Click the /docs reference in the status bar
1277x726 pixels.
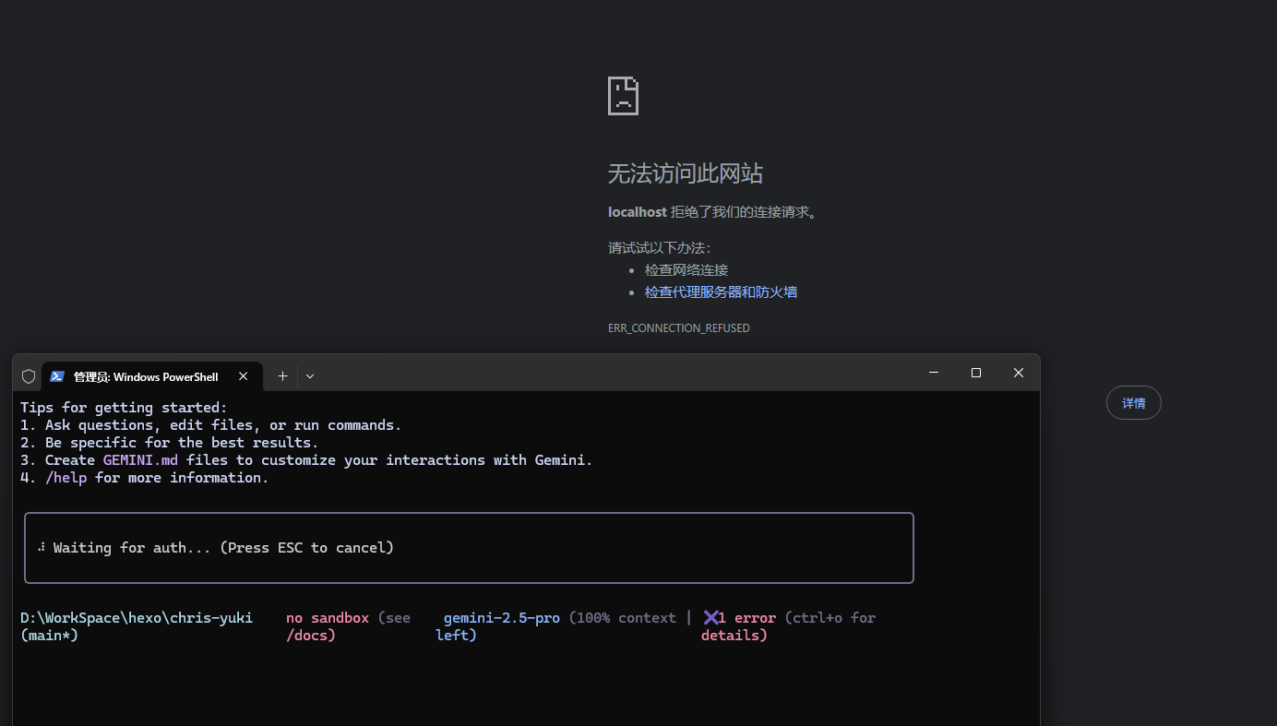(310, 635)
